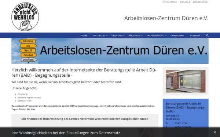Open the FACHBERATUNG menu

(x=155, y=35)
